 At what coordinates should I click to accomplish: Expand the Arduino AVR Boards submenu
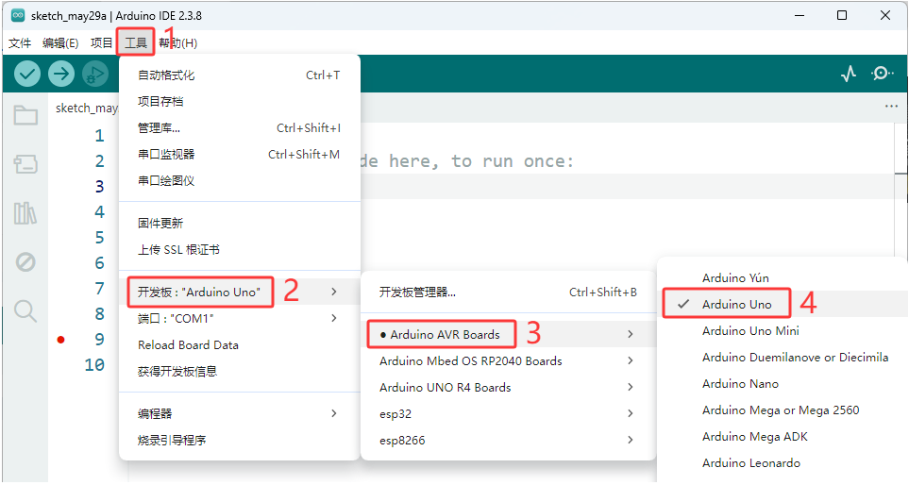(x=508, y=334)
